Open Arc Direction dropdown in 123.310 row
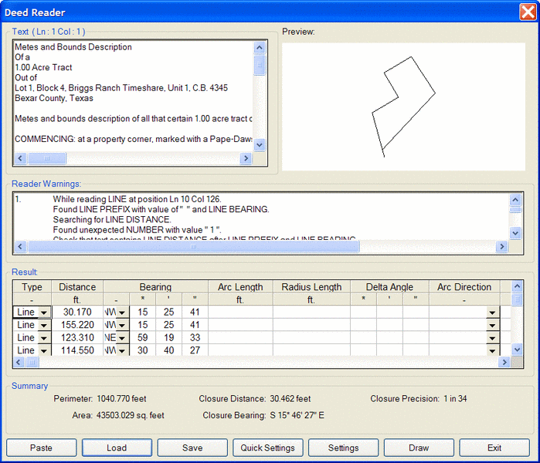This screenshot has height=463, width=540. (x=492, y=338)
